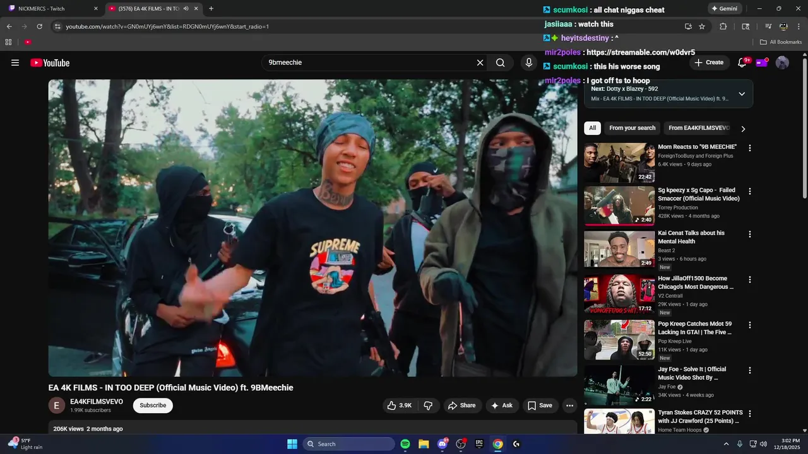Open Mom Reacts to 9B MEECHIE thumbnail
This screenshot has height=454, width=808.
[x=619, y=163]
